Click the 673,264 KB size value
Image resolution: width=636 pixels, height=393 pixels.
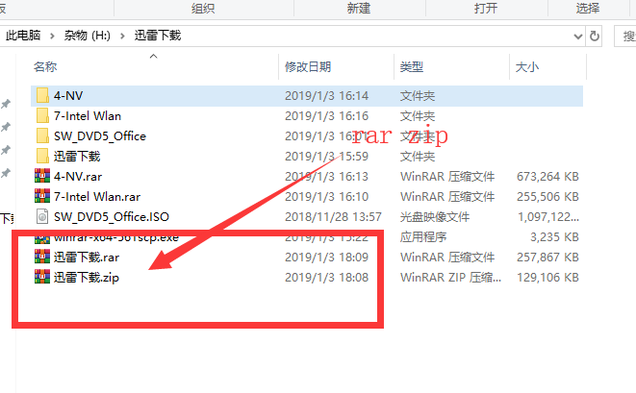click(x=547, y=177)
